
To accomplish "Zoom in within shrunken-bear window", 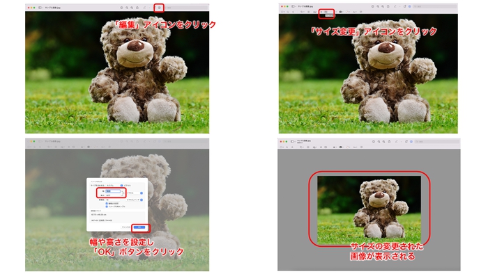I will 383,141.
